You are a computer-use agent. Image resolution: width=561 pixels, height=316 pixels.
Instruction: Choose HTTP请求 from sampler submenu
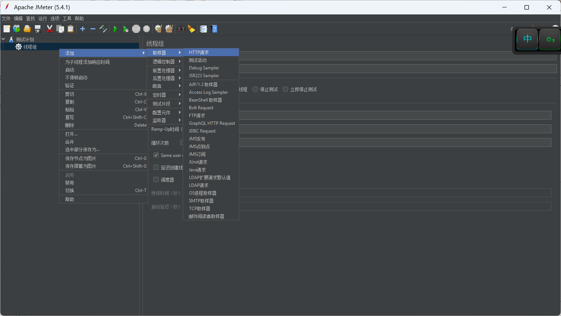211,52
